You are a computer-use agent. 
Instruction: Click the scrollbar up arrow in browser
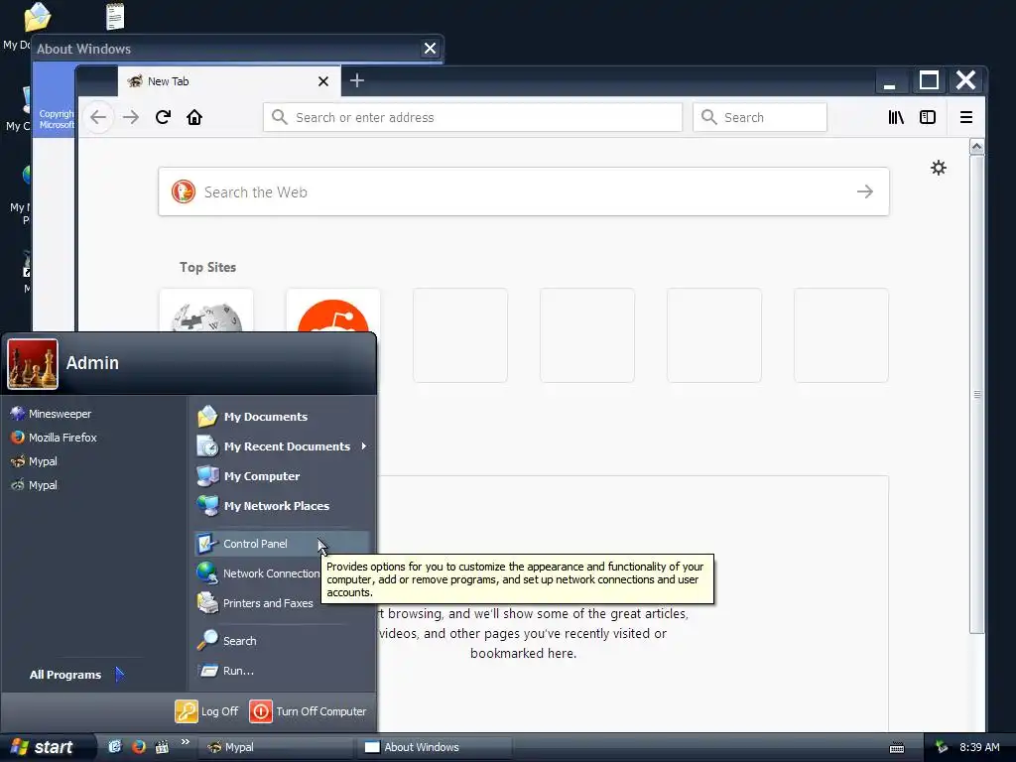[x=977, y=147]
